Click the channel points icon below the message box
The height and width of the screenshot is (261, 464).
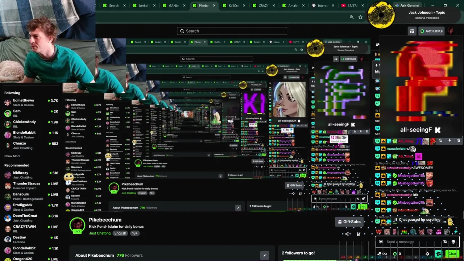click(x=379, y=254)
